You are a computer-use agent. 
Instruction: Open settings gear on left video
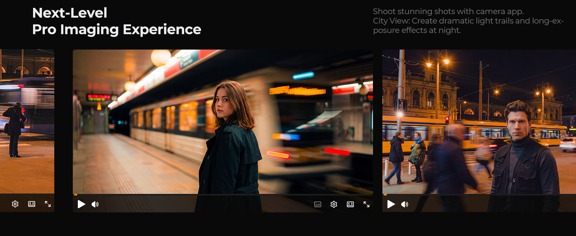[x=15, y=204]
